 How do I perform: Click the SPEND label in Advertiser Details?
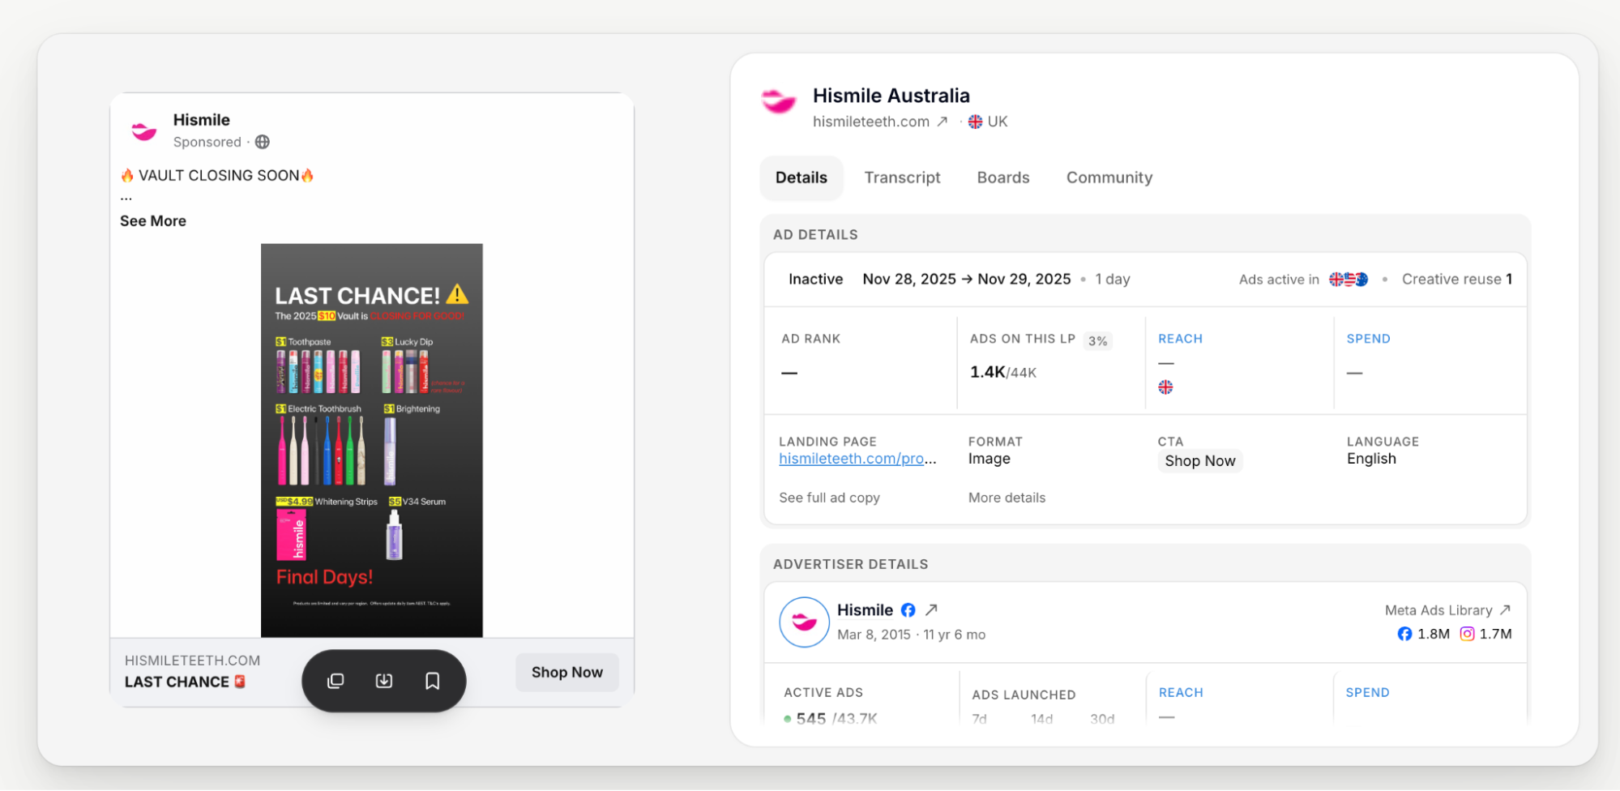coord(1367,693)
